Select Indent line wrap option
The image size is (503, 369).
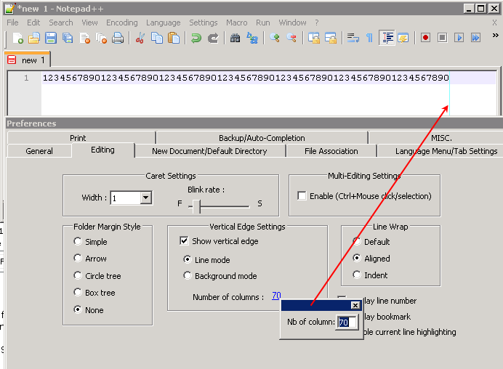click(x=357, y=275)
